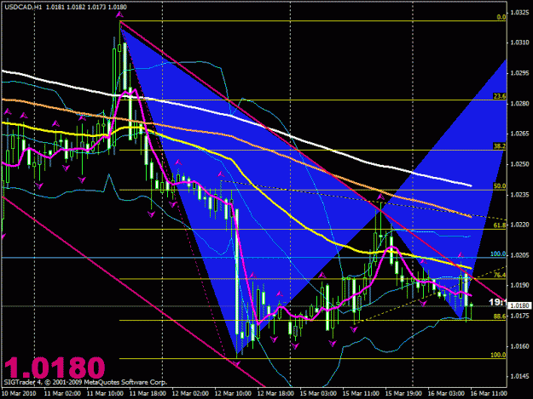The image size is (533, 399).
Task: Click the 11 Mar 18:00 time label
Action: [x=148, y=394]
